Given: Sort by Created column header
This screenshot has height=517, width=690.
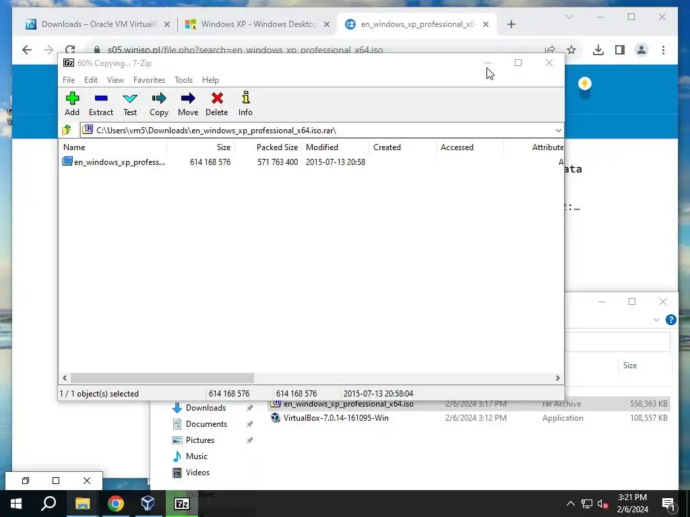Looking at the screenshot, I should 403,147.
